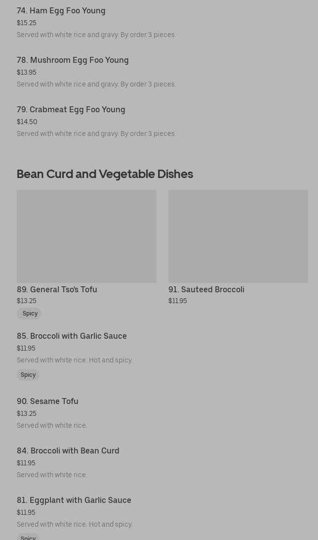318x540 pixels.
Task: Click the $14.50 Crabmeat Egg Foo Young price
Action: (27, 122)
